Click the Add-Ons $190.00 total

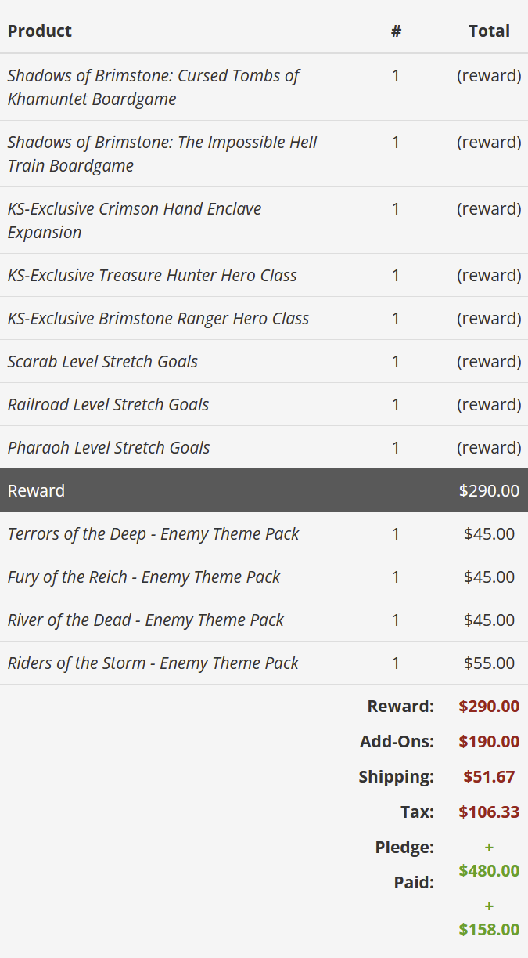pyautogui.click(x=489, y=741)
